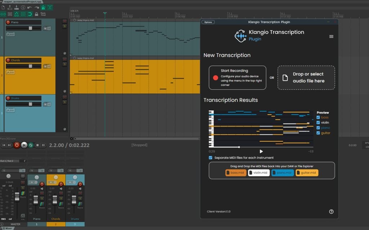The width and height of the screenshot is (369, 230).
Task: Uncheck the bass preview checkbox
Action: (317, 118)
